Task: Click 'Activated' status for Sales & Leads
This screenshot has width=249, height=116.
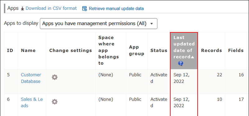Action: click(159, 102)
